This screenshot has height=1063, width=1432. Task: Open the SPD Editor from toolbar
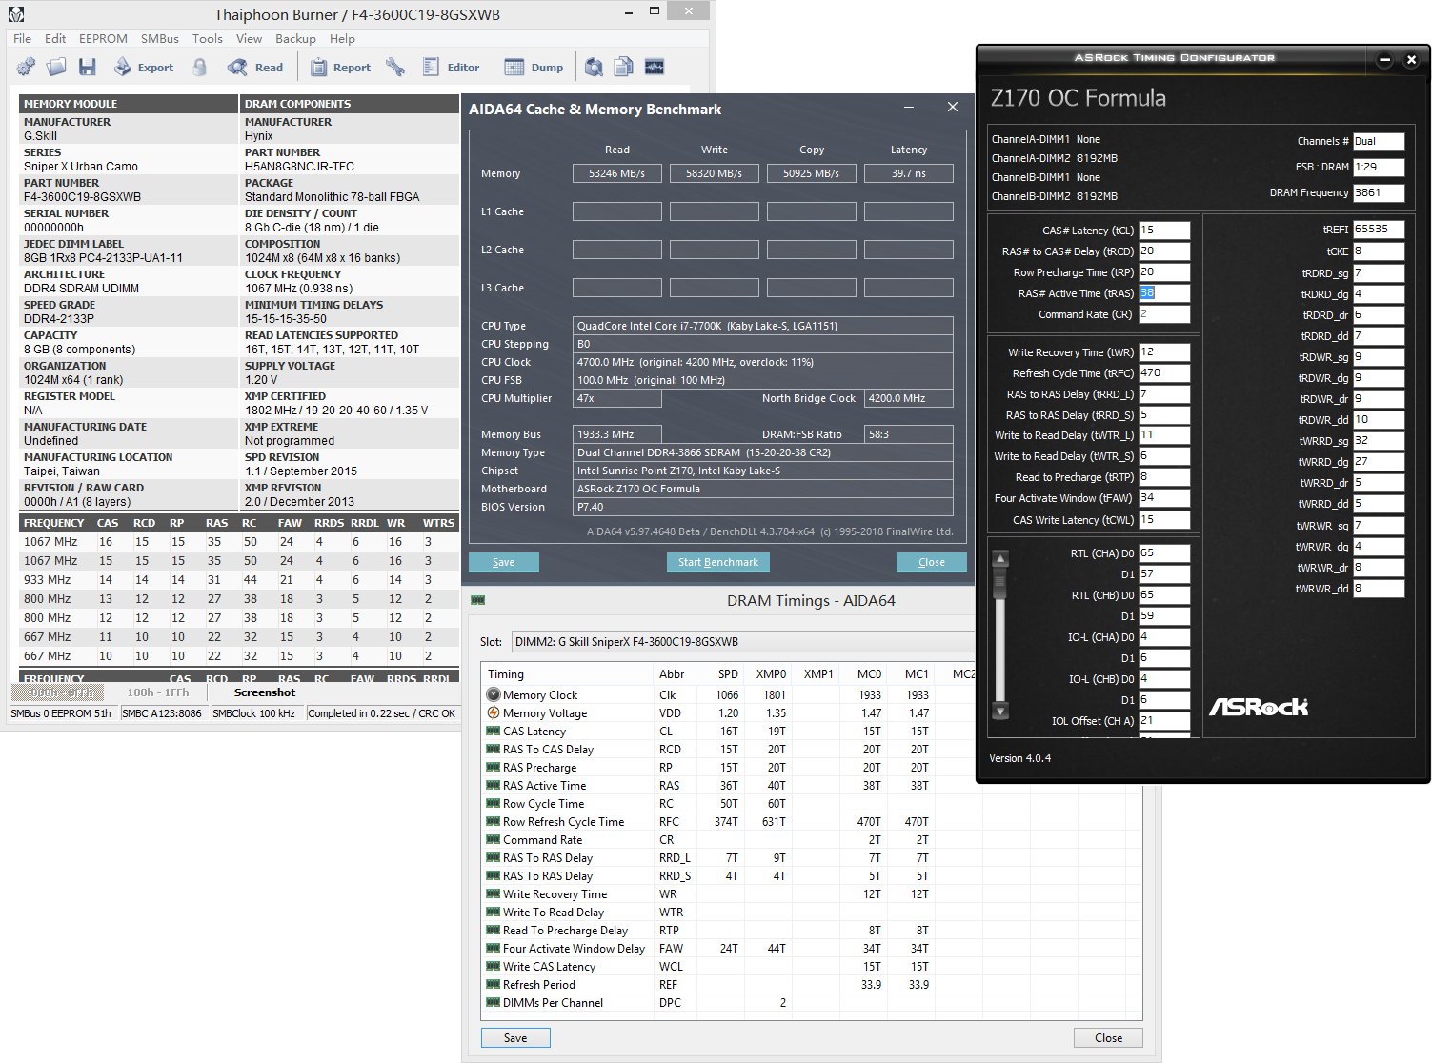click(451, 68)
